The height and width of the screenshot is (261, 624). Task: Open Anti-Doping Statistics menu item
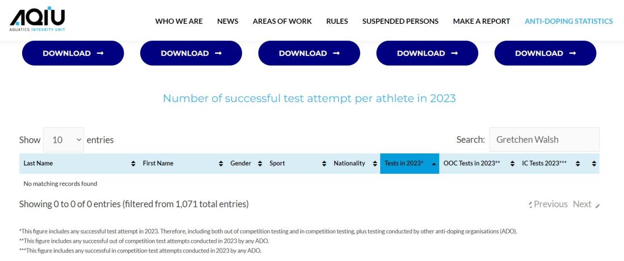pos(568,22)
